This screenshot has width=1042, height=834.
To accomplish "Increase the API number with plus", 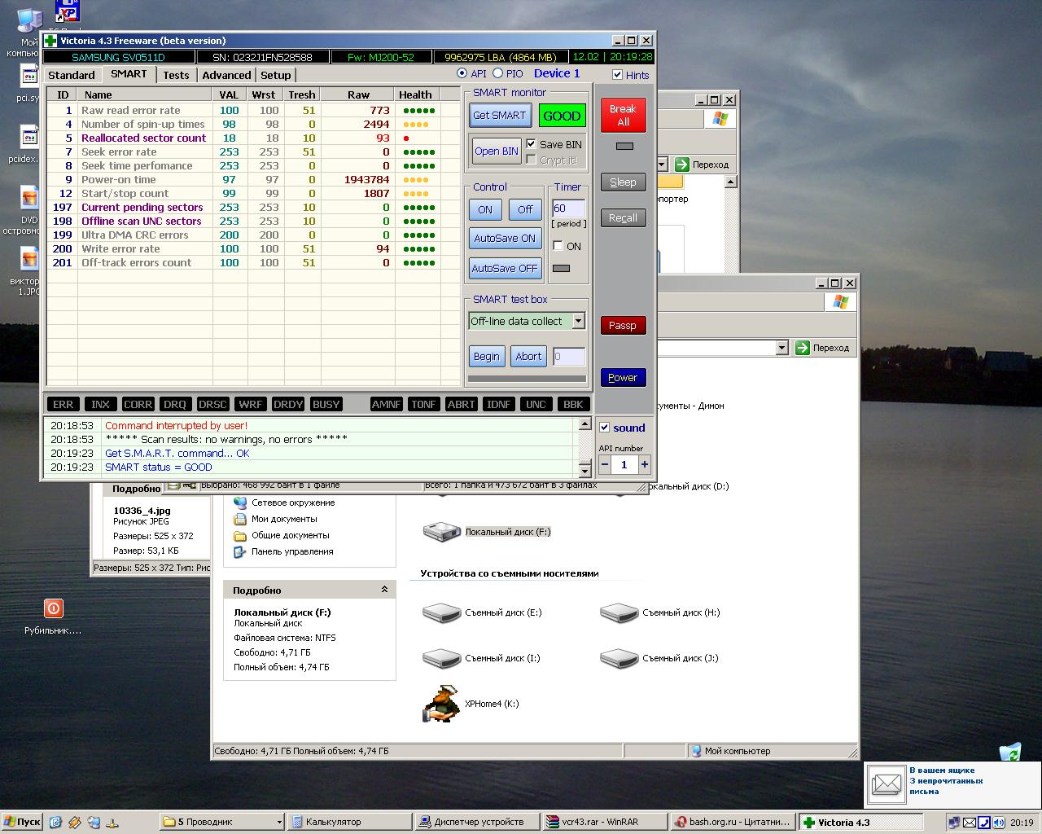I will [x=645, y=464].
